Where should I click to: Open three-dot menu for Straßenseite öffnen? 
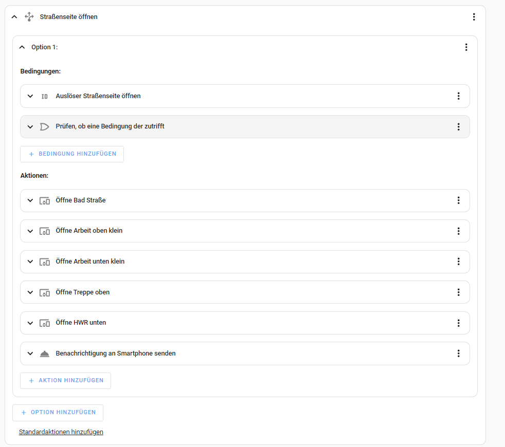[x=474, y=17]
